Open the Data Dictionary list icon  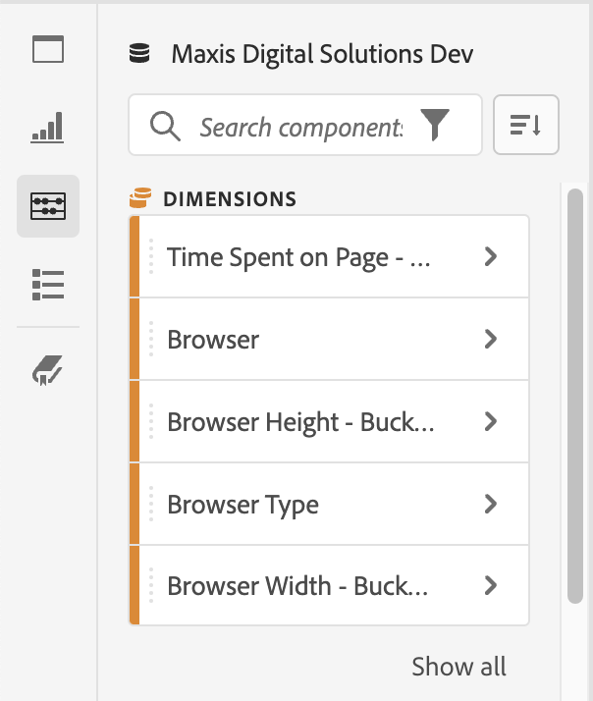[47, 284]
